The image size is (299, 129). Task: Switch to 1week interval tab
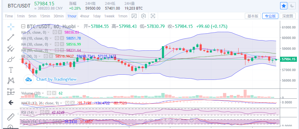[x=109, y=16]
